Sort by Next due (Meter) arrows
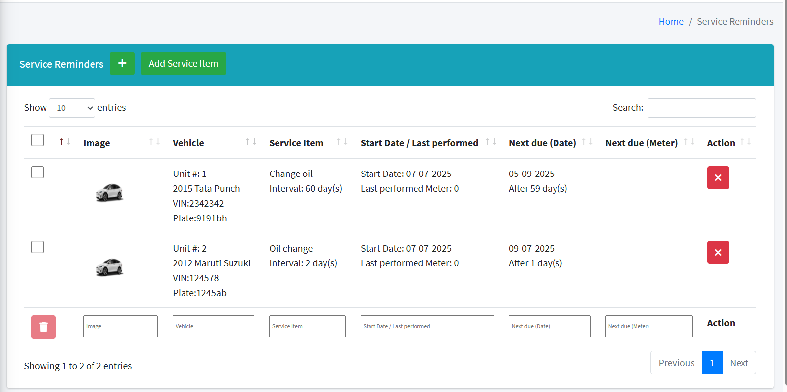Viewport: 787px width, 392px height. [689, 142]
